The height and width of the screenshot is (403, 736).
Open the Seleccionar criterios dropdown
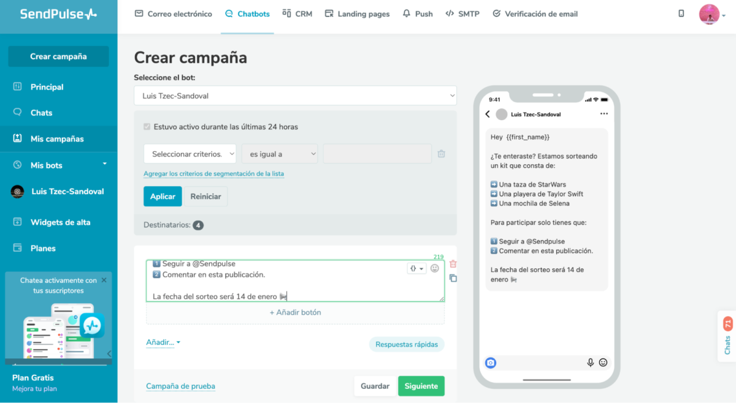190,154
